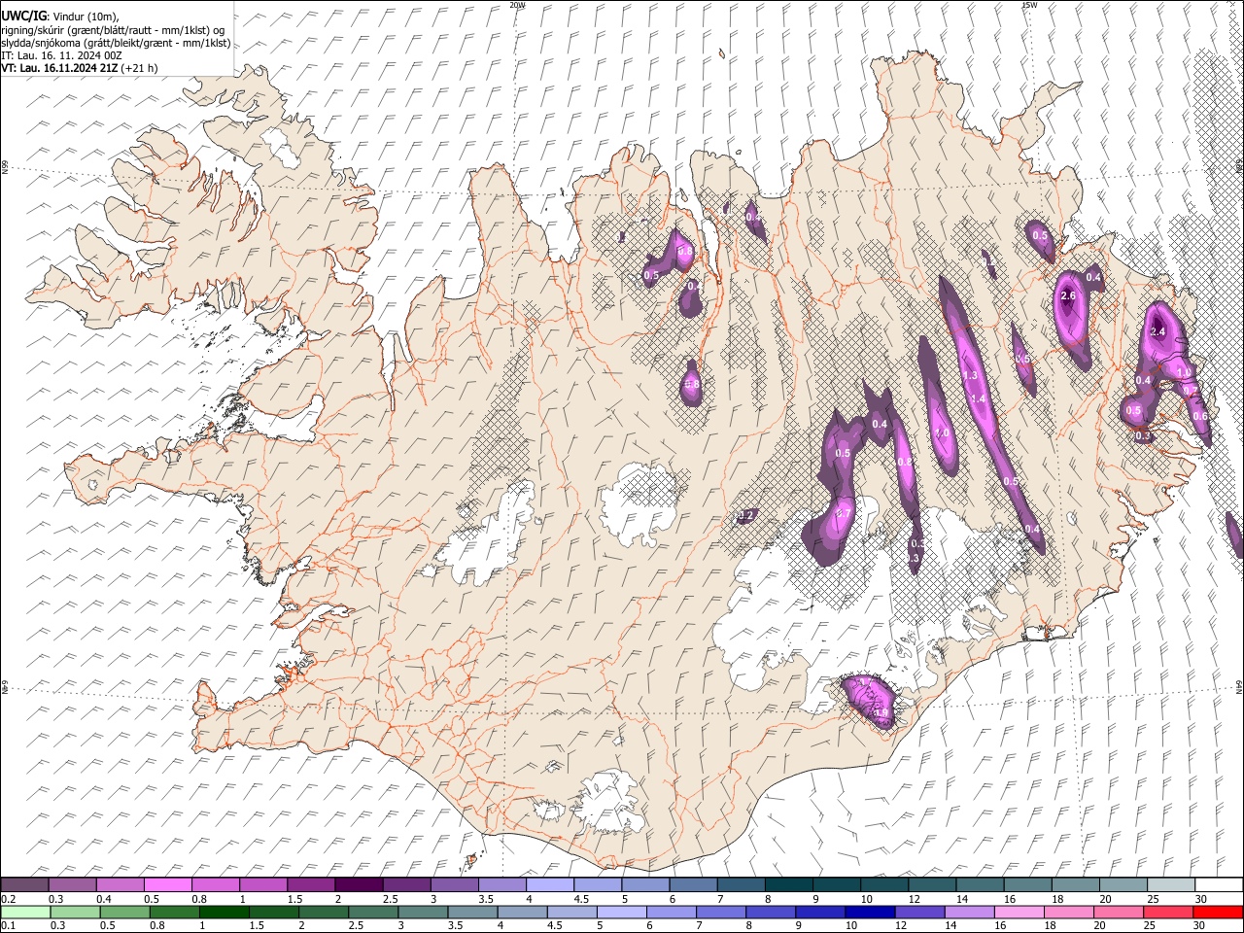Select the lower legend bright red swatch 30

[1218, 912]
